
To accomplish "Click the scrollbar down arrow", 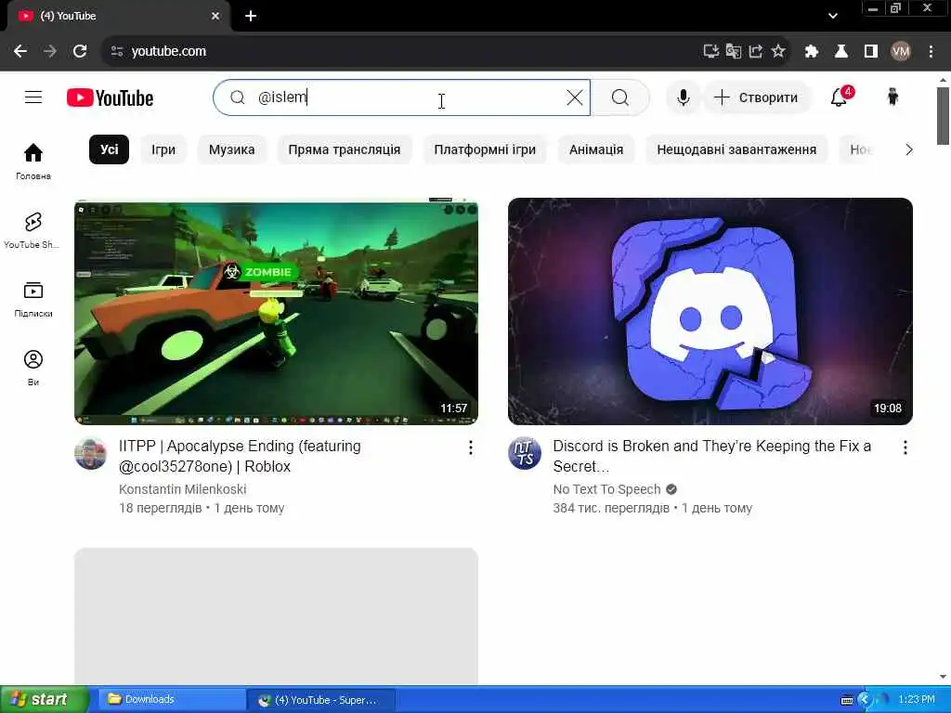I will [943, 677].
